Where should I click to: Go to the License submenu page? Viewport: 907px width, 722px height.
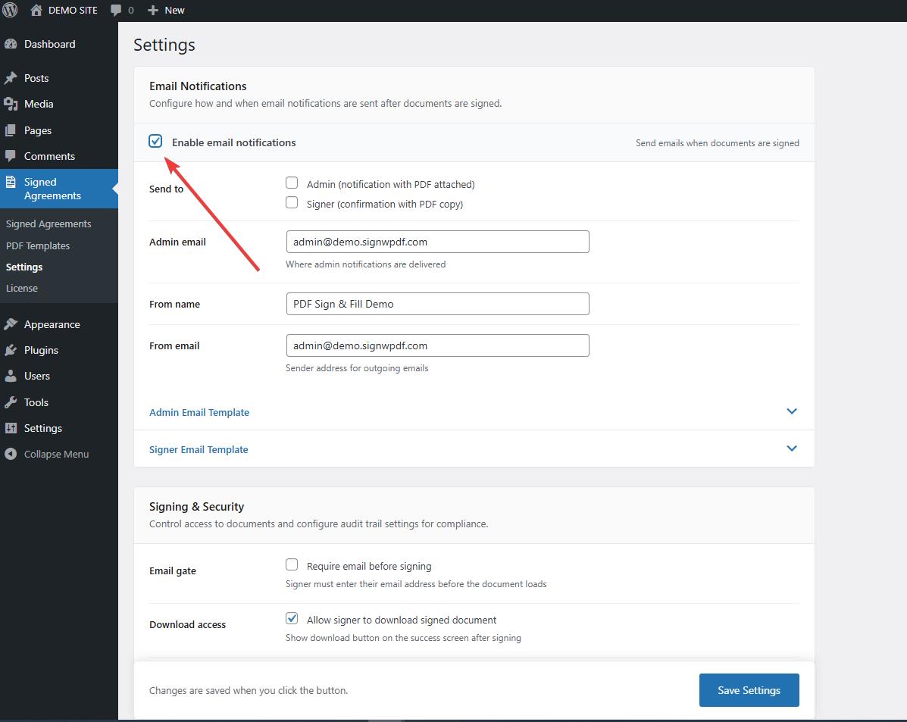point(22,288)
